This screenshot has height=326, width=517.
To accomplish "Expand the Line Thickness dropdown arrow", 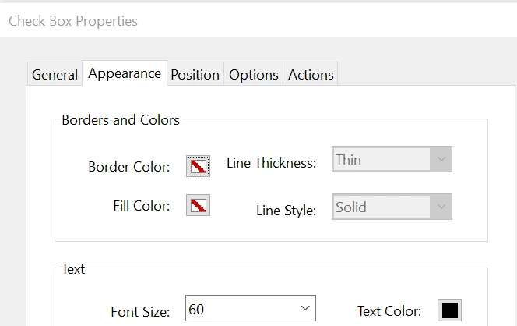I will 441,160.
